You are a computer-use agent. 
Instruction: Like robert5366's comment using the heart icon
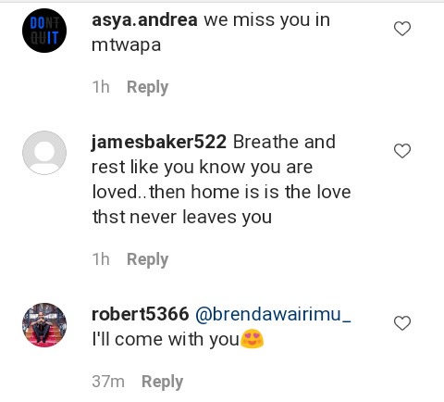click(402, 323)
